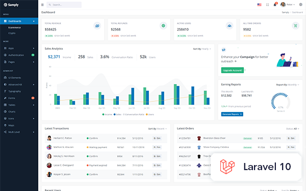Click the Charts pie icon in sidebar
Image resolution: width=306 pixels, height=191 pixels.
click(5, 112)
